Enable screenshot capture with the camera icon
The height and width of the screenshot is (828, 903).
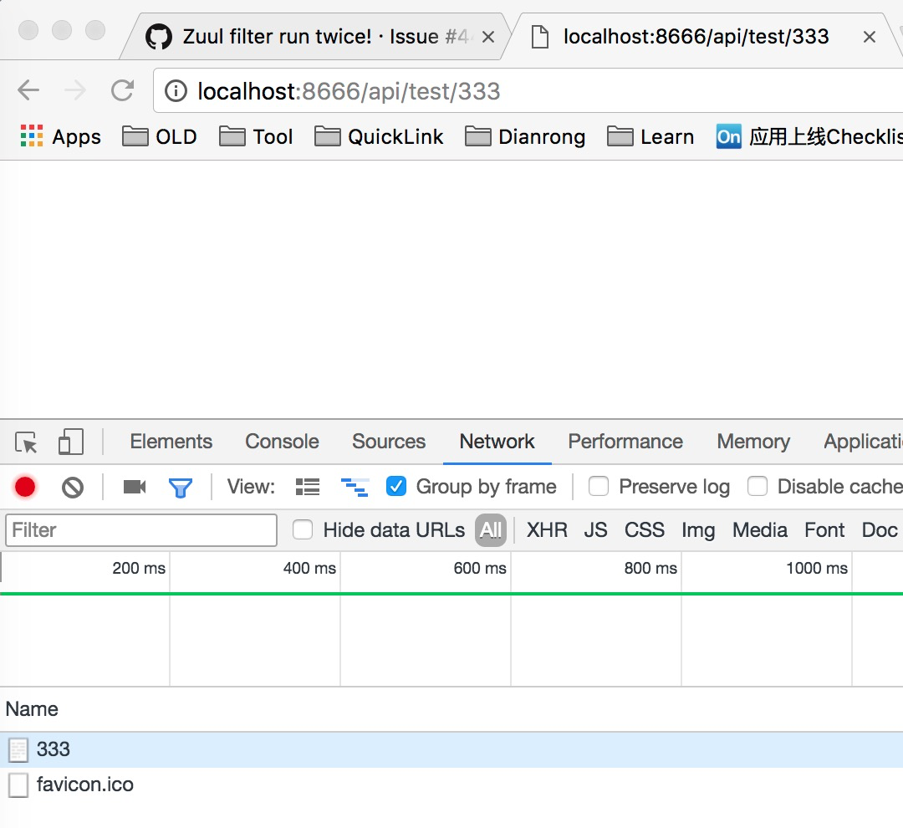(x=134, y=487)
